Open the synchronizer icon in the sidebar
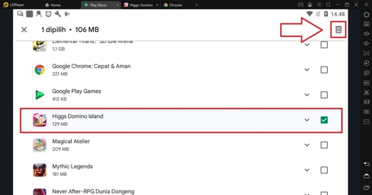372x195 pixels. (366, 112)
